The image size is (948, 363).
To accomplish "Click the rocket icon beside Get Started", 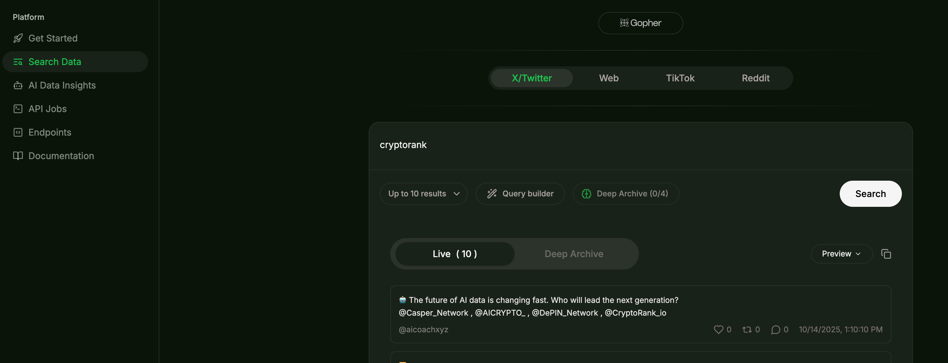I will [18, 38].
